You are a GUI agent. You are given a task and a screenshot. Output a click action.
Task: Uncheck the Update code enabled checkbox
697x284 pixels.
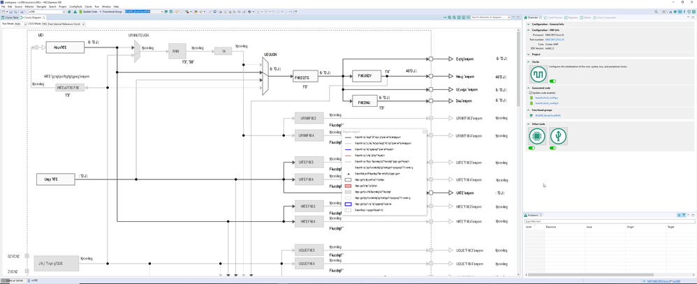(530, 93)
